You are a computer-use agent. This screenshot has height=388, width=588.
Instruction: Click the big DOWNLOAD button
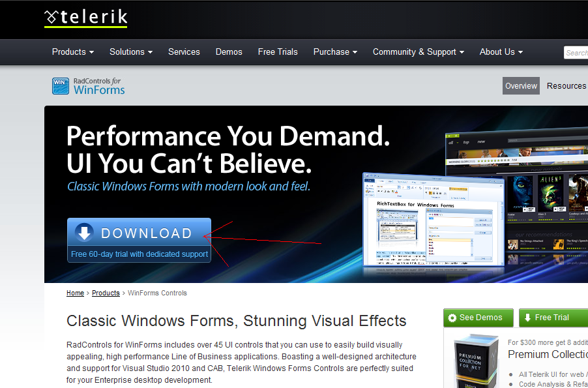139,240
